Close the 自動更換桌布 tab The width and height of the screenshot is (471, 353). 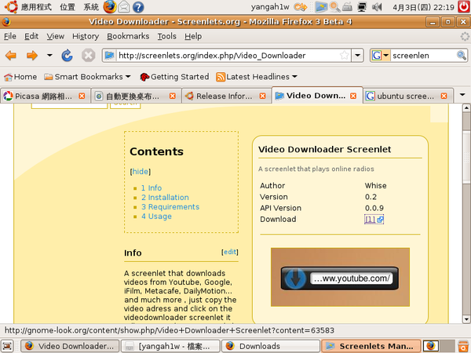[173, 96]
